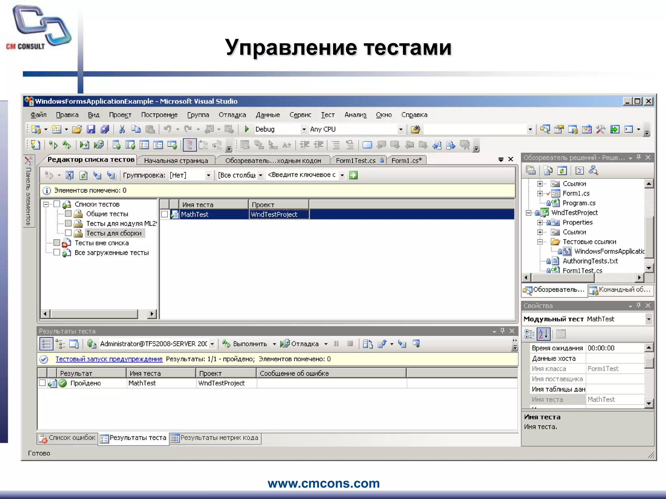Click the Save All icon
The image size is (666, 499).
(105, 129)
